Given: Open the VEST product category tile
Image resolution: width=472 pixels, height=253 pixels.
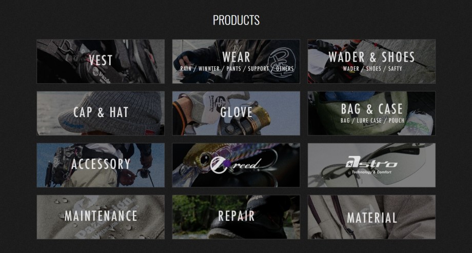Looking at the screenshot, I should (101, 61).
